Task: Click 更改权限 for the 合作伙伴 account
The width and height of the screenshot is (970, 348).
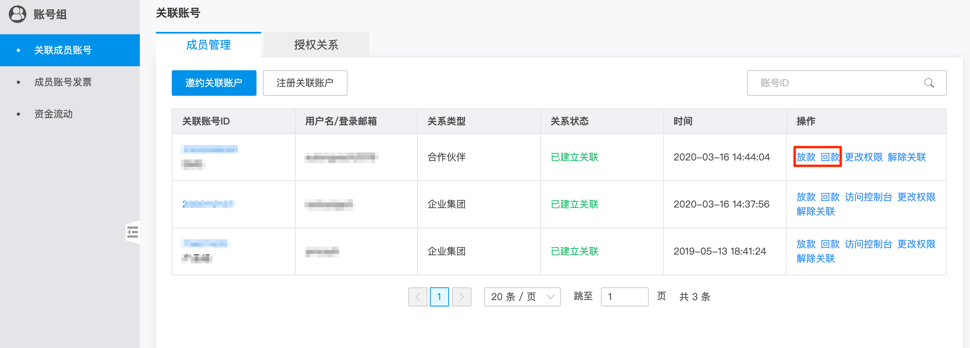Action: 863,157
